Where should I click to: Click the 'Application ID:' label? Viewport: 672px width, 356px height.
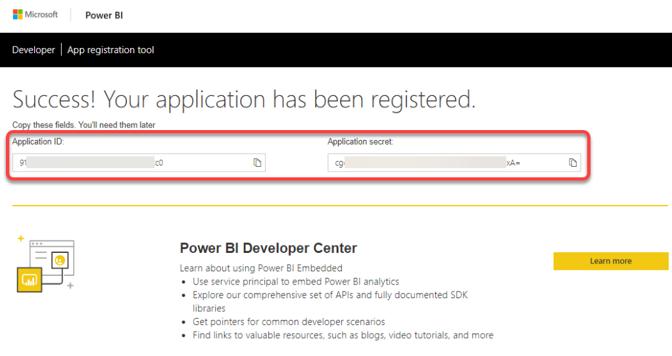[x=38, y=142]
